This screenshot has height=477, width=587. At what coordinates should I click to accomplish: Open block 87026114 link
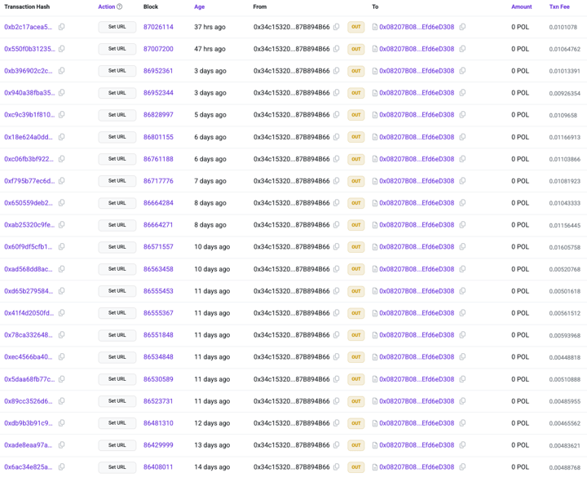pyautogui.click(x=158, y=27)
